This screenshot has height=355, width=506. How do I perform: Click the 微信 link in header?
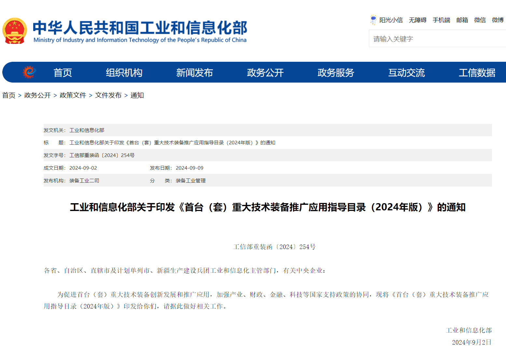(x=480, y=20)
